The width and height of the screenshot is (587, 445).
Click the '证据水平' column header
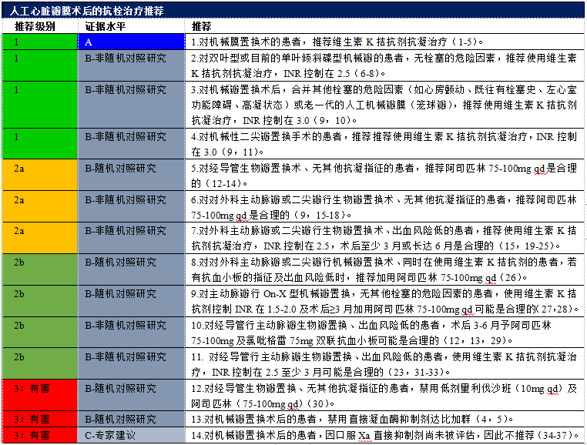point(106,27)
